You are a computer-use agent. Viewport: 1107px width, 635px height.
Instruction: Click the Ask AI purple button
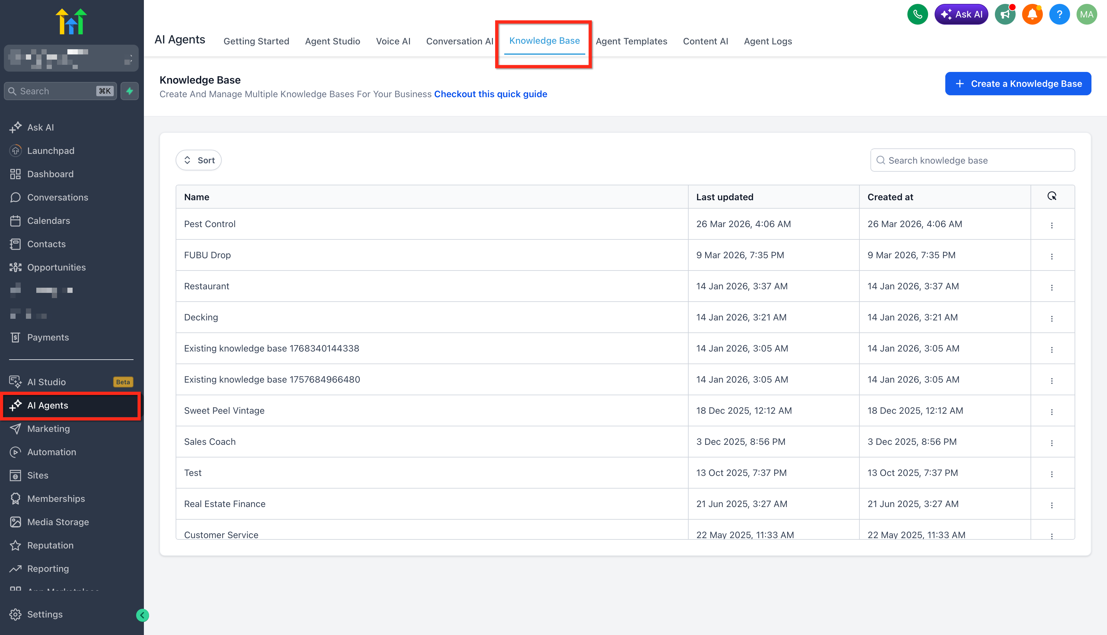[x=961, y=14]
